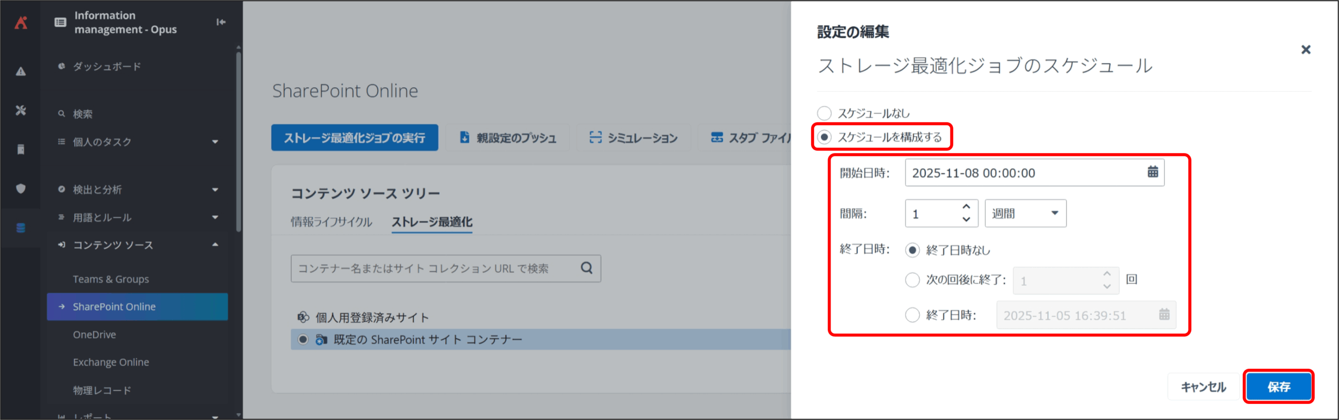Select the スケジュールなし radio option
Viewport: 1339px width, 420px height.
[x=824, y=113]
